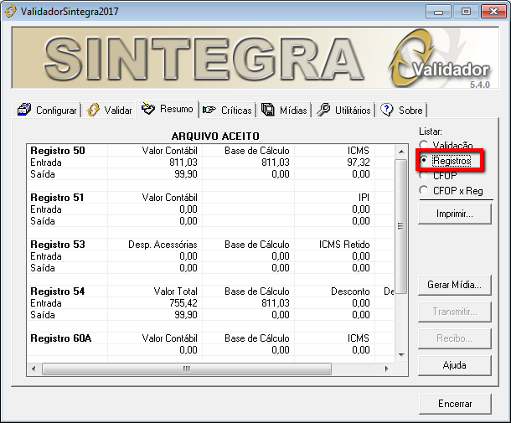511x423 pixels.
Task: Click the horizontal scrollbar right arrow
Action: pos(386,369)
